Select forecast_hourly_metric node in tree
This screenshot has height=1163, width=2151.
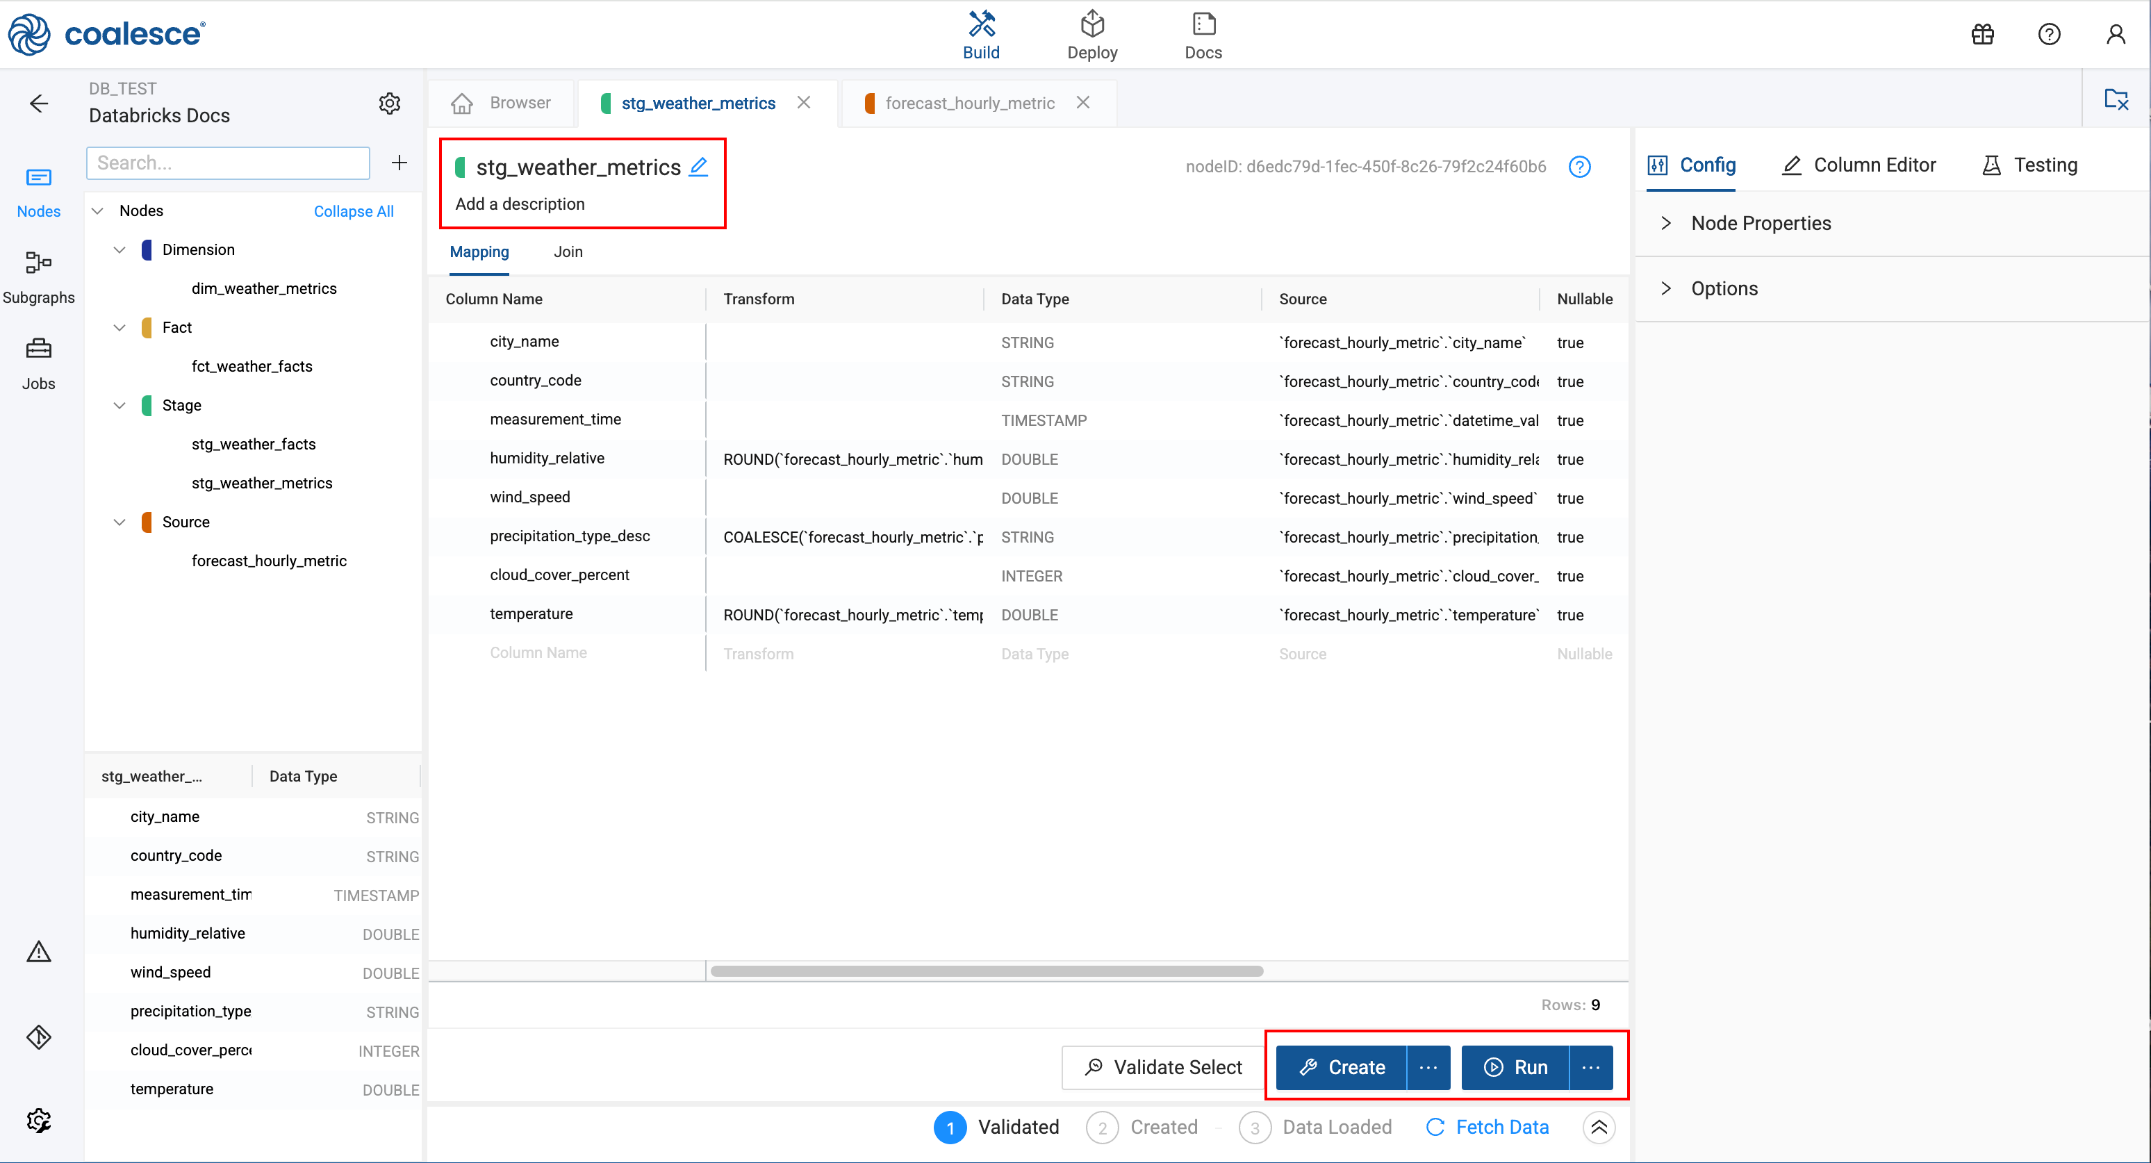coord(269,561)
